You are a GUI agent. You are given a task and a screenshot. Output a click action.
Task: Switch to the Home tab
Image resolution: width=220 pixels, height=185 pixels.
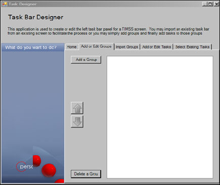point(72,47)
